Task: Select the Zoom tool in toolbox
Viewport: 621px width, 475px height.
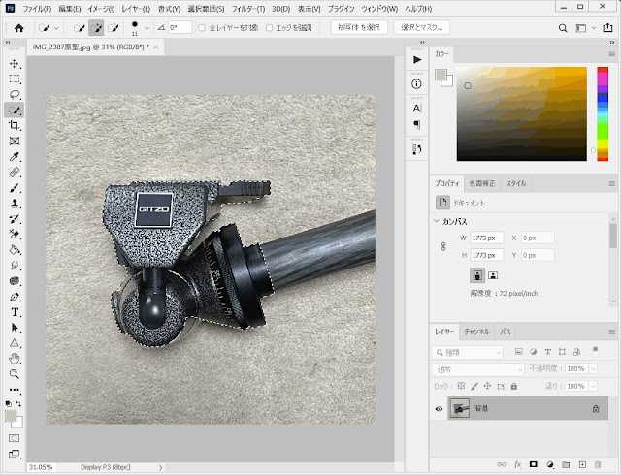Action: pos(15,374)
